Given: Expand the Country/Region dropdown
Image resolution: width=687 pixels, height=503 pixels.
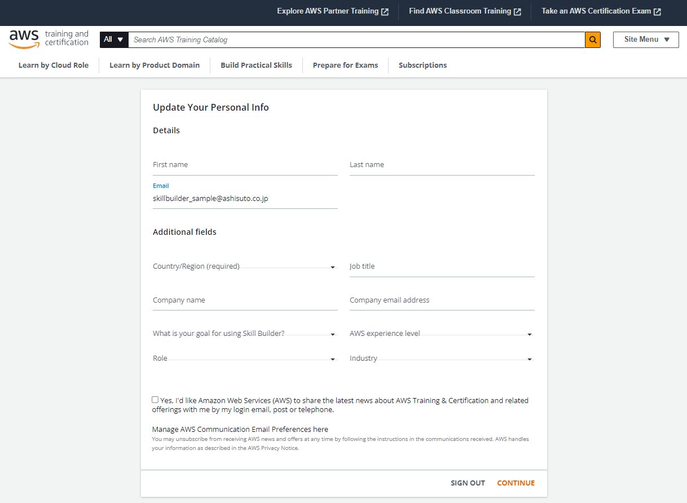Looking at the screenshot, I should [x=244, y=266].
